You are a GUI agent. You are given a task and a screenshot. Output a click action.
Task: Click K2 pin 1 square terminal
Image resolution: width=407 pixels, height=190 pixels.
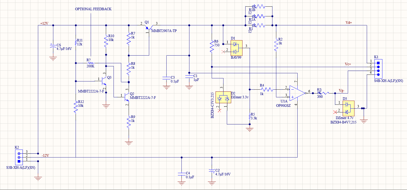[19, 161]
